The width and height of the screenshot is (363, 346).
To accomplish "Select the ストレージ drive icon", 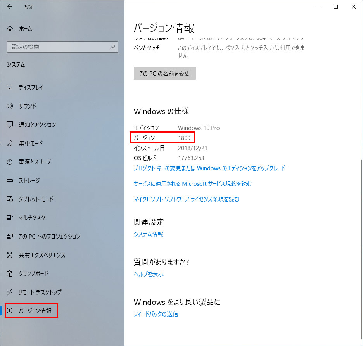I will click(9, 180).
